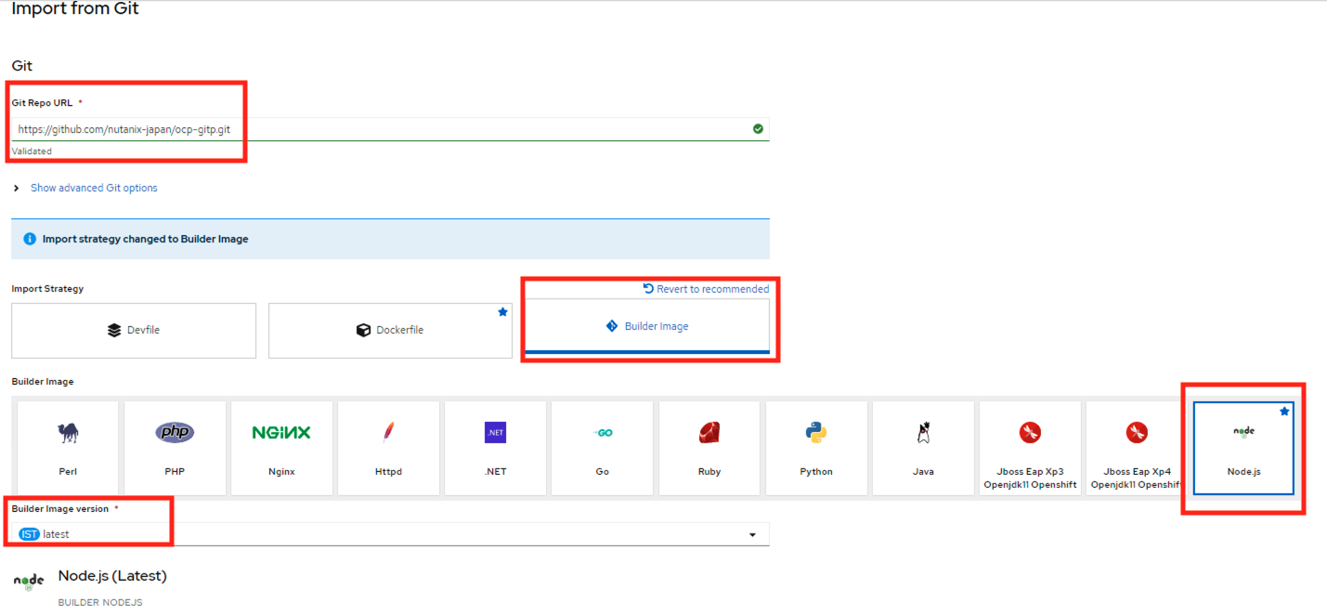Select the Go builder image
The height and width of the screenshot is (616, 1327).
[602, 447]
